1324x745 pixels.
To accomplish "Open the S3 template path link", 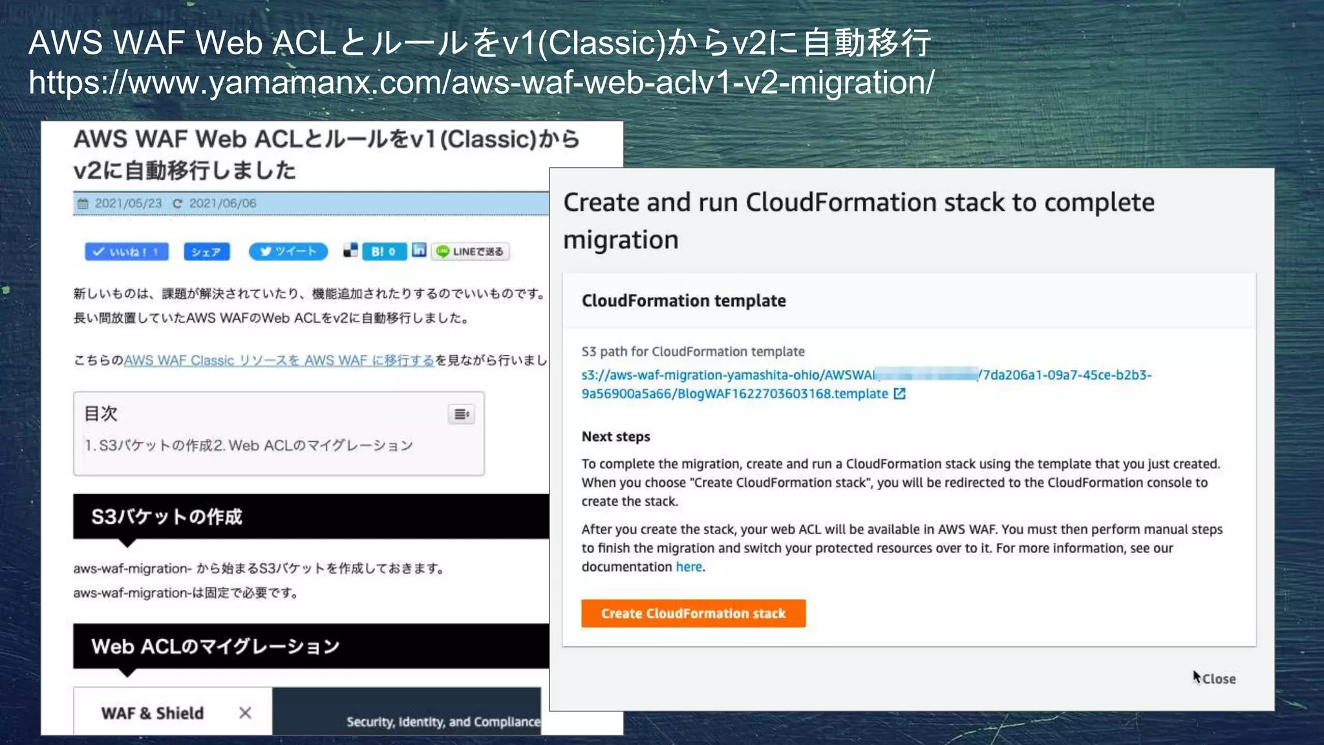I will click(x=866, y=384).
